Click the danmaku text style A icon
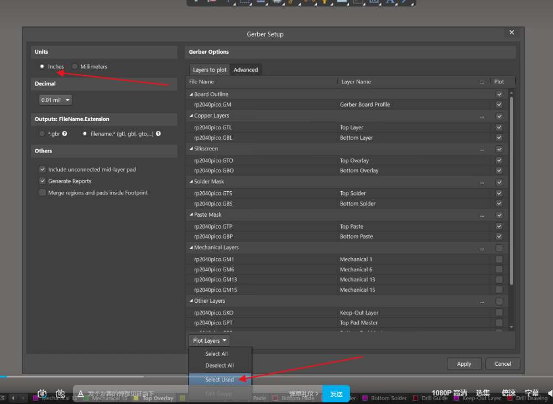This screenshot has width=553, height=404. (81, 393)
